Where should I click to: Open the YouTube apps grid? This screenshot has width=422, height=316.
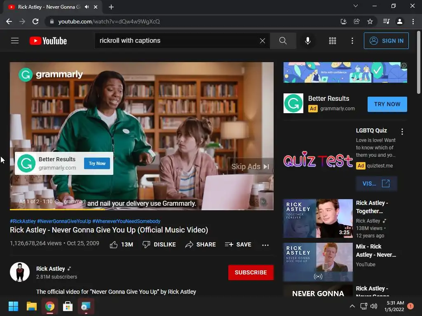(x=333, y=41)
